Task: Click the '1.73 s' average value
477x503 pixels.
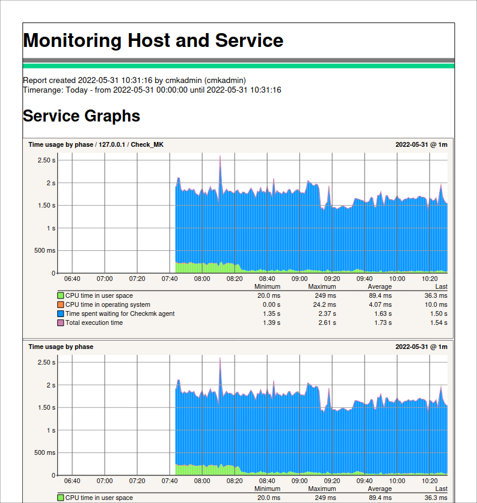Action: (383, 322)
